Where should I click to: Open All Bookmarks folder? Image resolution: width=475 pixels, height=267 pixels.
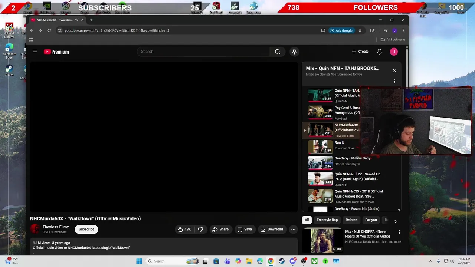click(x=393, y=40)
